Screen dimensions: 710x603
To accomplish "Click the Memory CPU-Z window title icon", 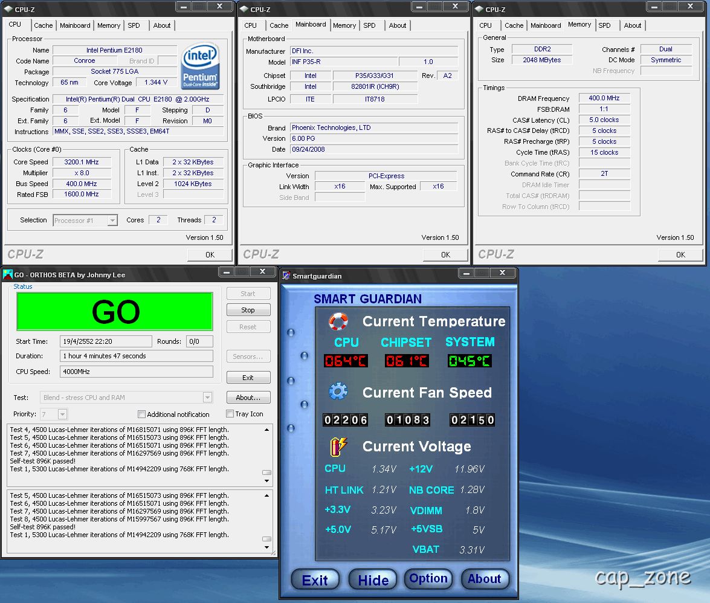I will (479, 9).
